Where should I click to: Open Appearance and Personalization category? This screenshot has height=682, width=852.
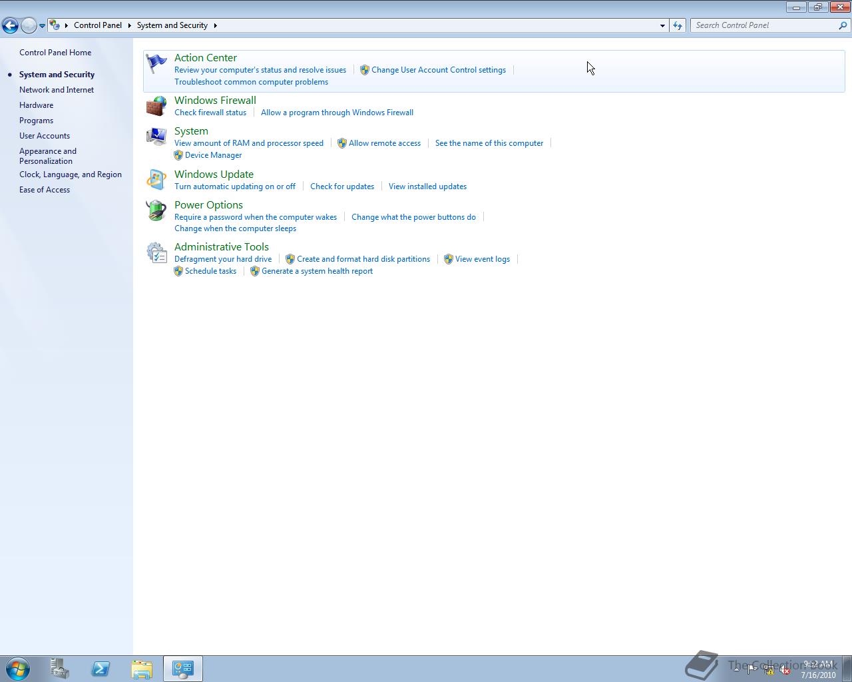click(x=48, y=156)
